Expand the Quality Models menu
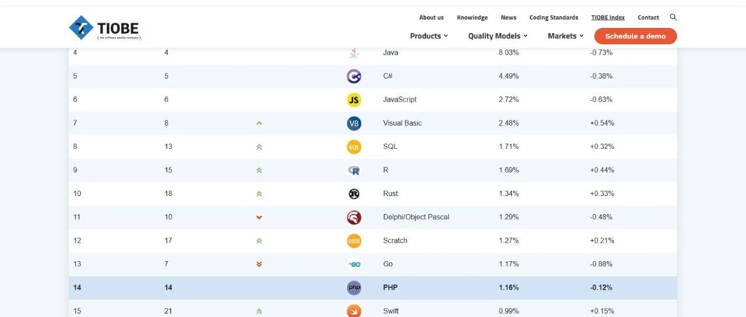Screen dimensions: 746x317 tap(498, 36)
